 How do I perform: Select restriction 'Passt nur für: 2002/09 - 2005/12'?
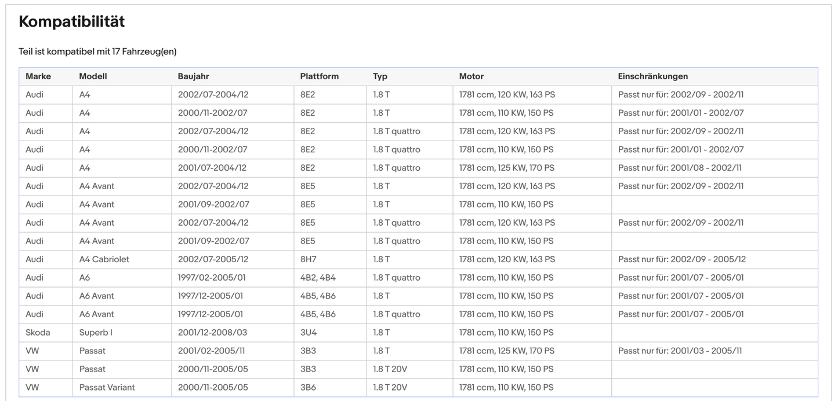[681, 259]
